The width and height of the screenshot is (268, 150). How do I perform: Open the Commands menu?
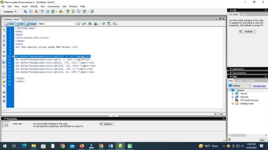pyautogui.click(x=54, y=6)
